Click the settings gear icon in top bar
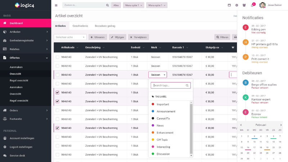 click(237, 5)
